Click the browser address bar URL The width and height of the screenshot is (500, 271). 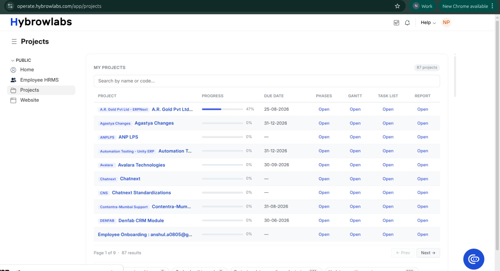click(59, 6)
